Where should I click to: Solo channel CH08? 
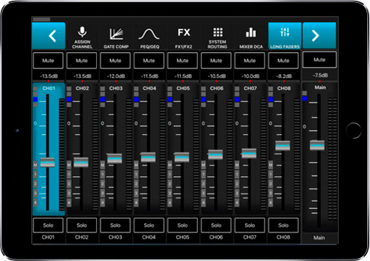[283, 225]
